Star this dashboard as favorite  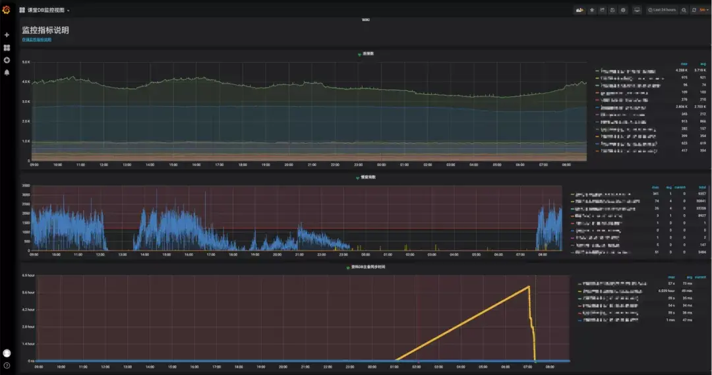pyautogui.click(x=592, y=10)
